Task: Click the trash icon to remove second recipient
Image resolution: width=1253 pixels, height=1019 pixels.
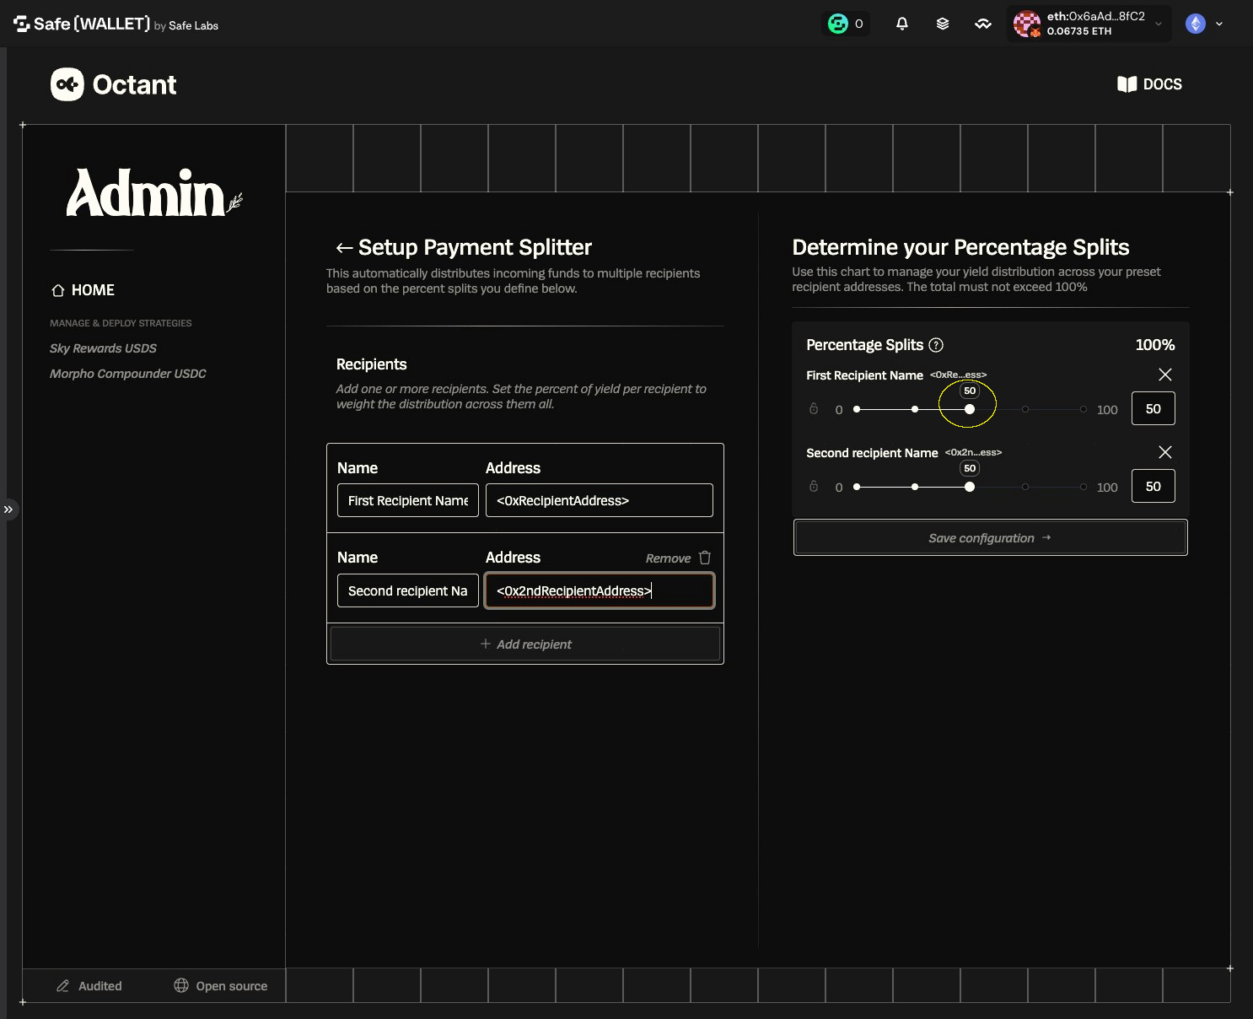Action: pos(705,558)
